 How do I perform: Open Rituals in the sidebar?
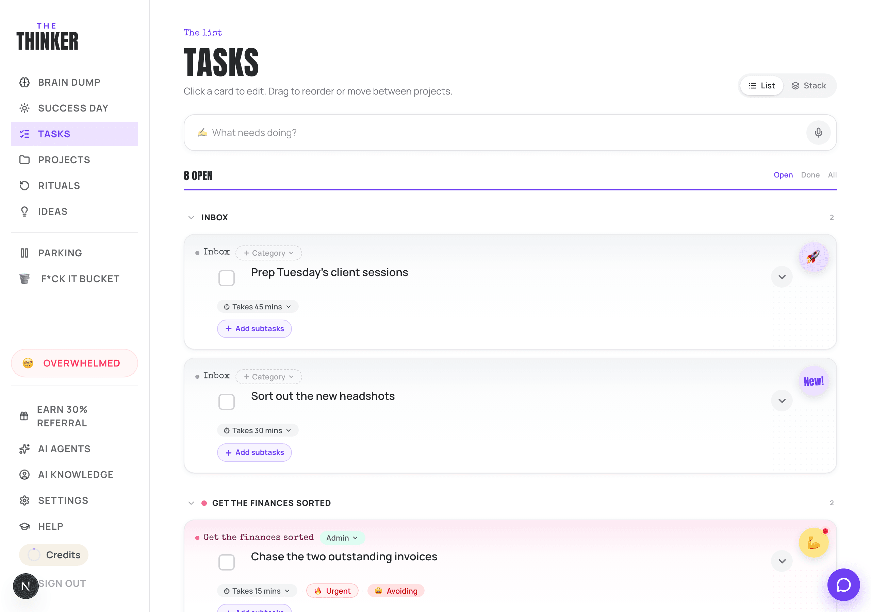click(75, 185)
